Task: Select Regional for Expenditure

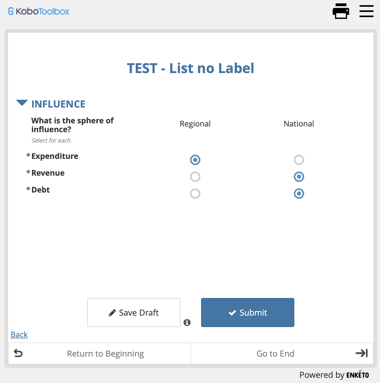Action: pos(195,160)
